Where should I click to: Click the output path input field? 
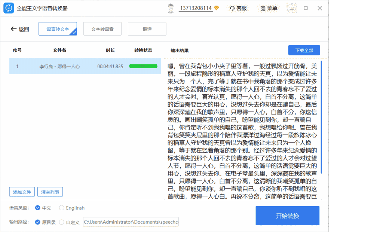(x=130, y=222)
